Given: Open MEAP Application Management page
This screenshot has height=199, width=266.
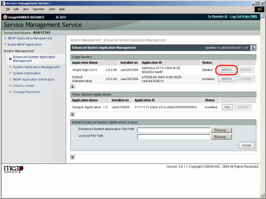Looking at the screenshot, I should (30, 38).
